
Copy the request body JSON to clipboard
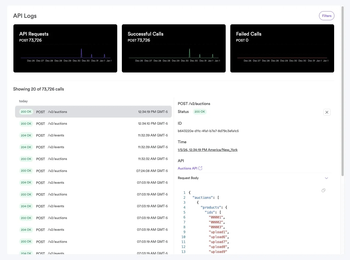click(323, 190)
